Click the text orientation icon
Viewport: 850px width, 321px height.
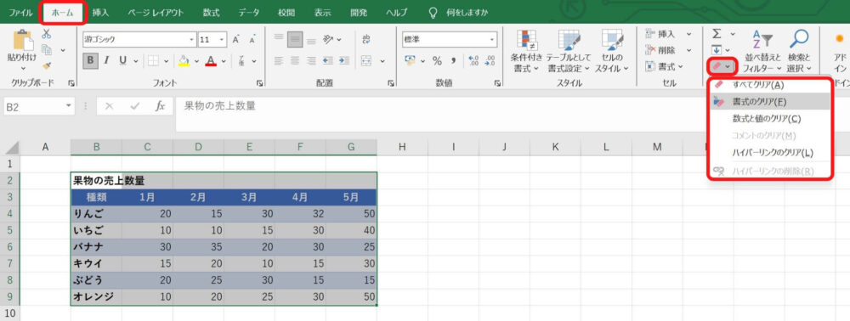pos(328,39)
